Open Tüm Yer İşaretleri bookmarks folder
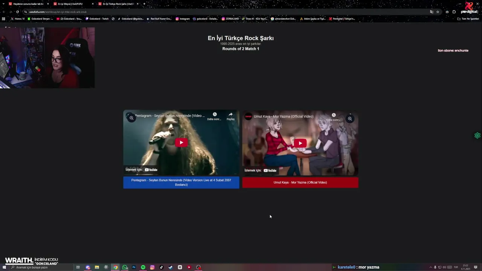 point(468,18)
